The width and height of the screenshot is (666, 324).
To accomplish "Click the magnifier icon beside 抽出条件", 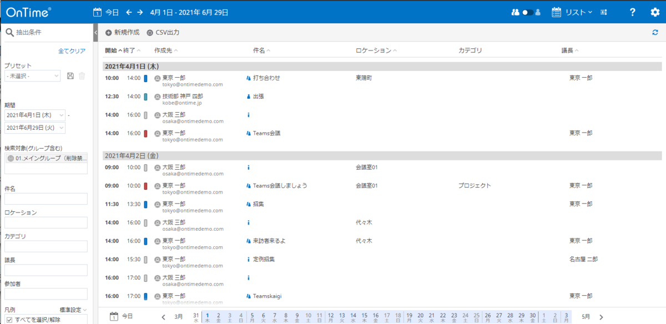I will tap(10, 32).
